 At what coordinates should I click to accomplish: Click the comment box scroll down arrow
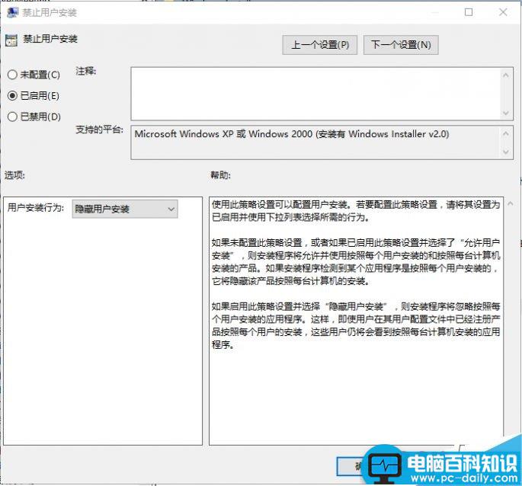(506, 113)
